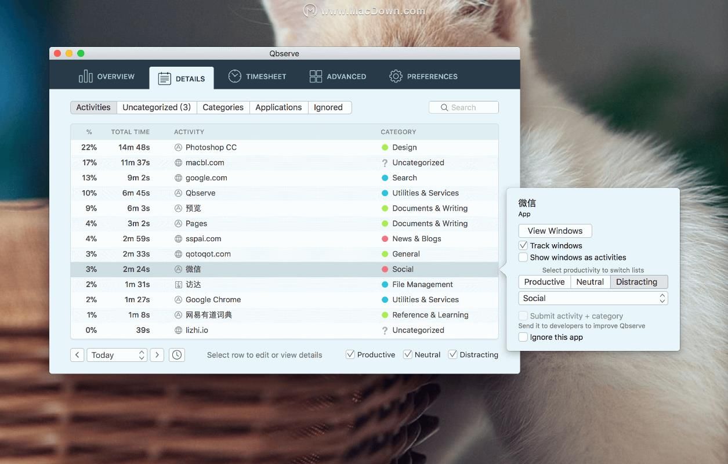Screen dimensions: 728x464
Task: Select the Activities segment
Action: (x=93, y=107)
